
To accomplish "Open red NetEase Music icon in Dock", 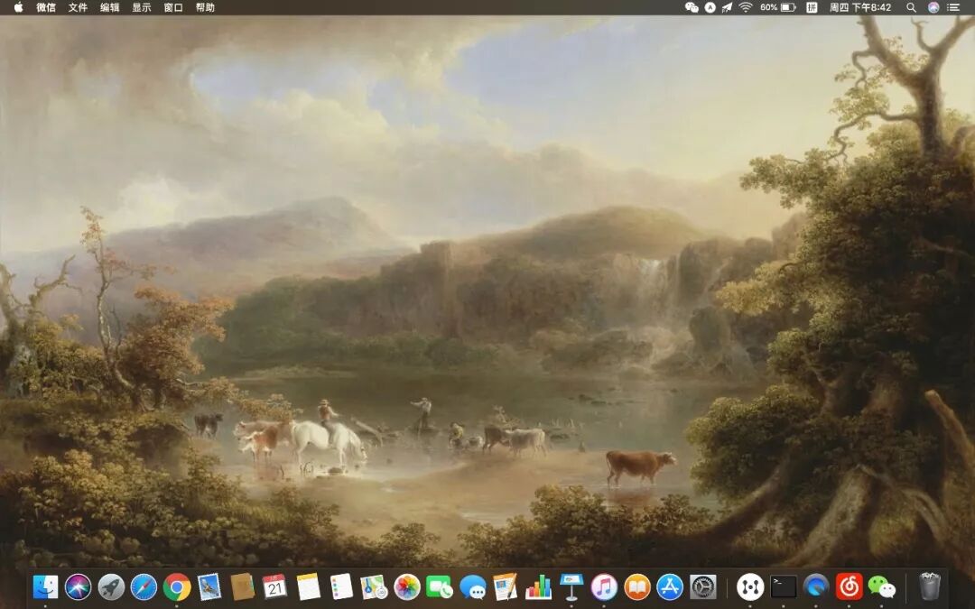I will pyautogui.click(x=849, y=587).
